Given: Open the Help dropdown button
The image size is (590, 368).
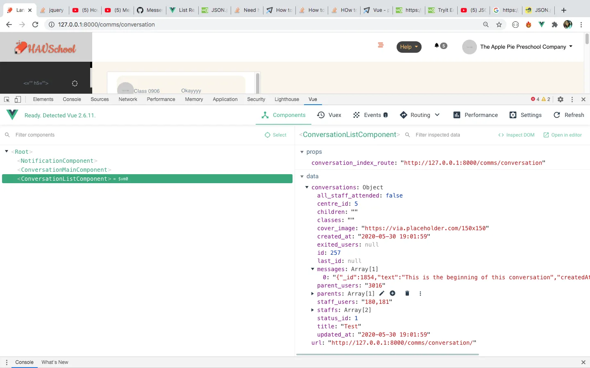Looking at the screenshot, I should tap(409, 47).
